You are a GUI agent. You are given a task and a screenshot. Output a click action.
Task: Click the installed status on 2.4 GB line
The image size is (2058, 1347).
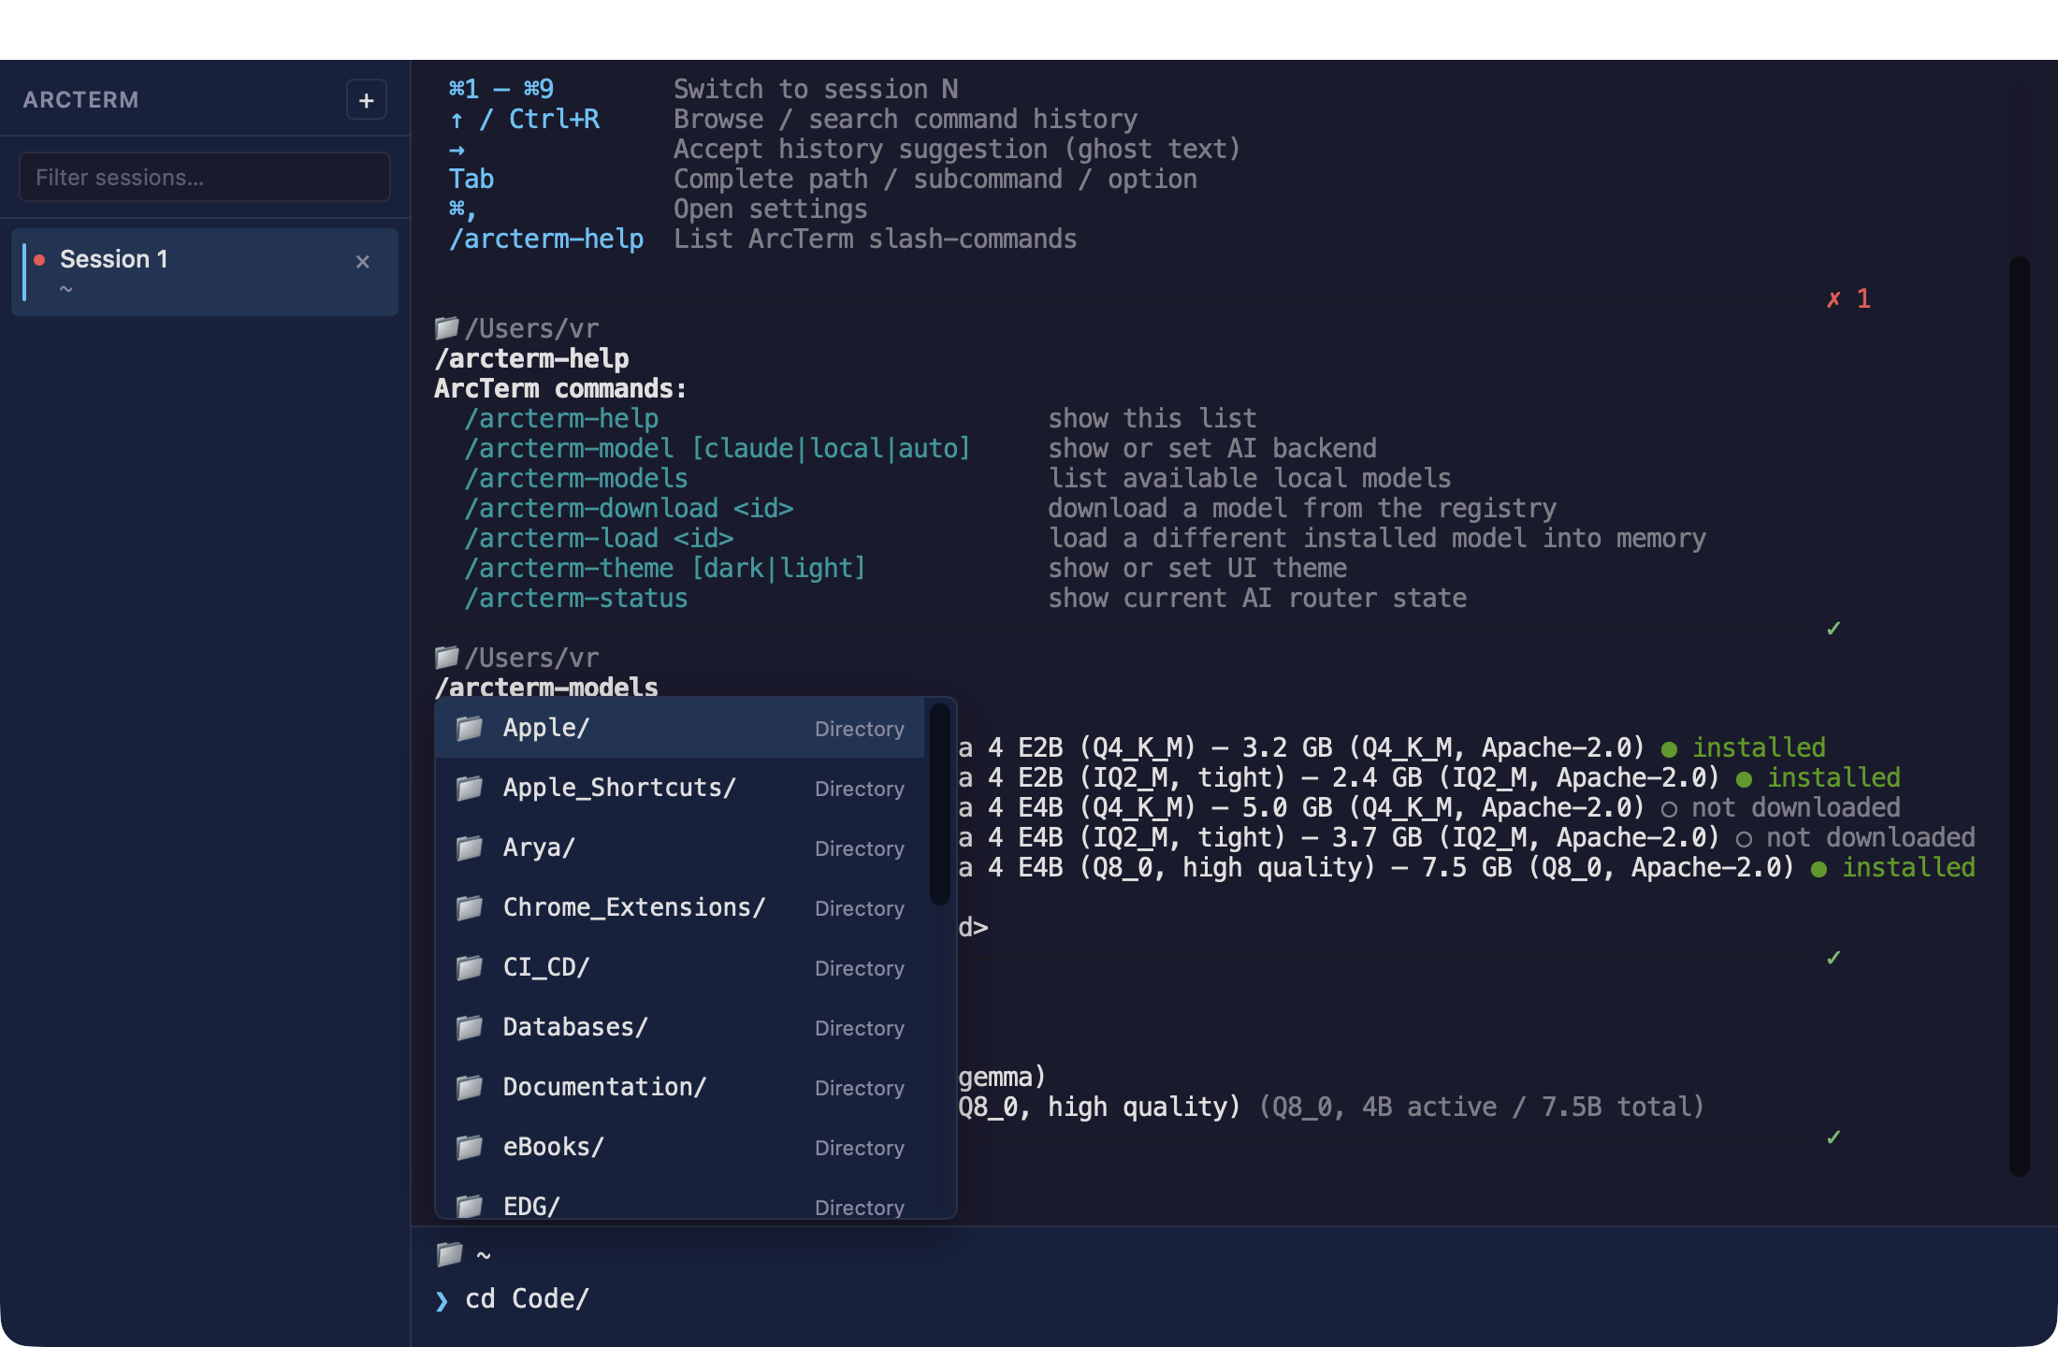1819,778
